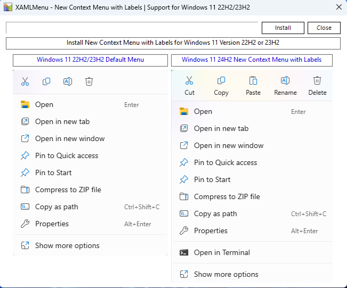Click the pin icon beside Pin to Quick access, default menu
This screenshot has width=347, height=288.
25,155
